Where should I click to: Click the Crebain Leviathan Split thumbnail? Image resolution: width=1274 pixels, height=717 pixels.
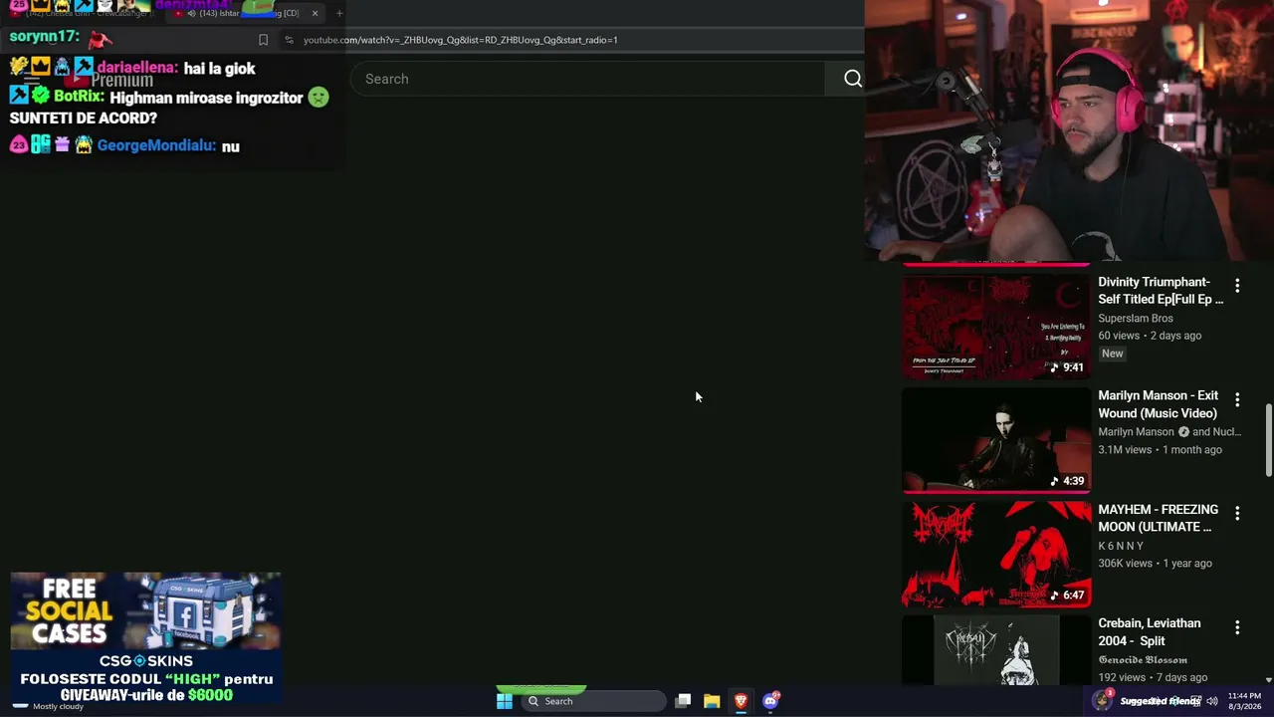point(996,649)
